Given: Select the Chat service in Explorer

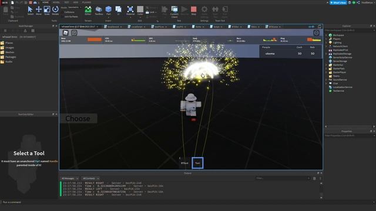Looking at the screenshot, I should click(x=335, y=83).
